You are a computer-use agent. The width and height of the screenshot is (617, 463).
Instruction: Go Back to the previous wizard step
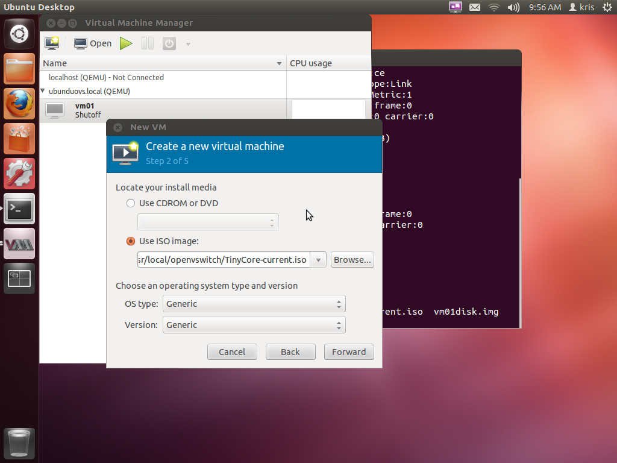[290, 351]
